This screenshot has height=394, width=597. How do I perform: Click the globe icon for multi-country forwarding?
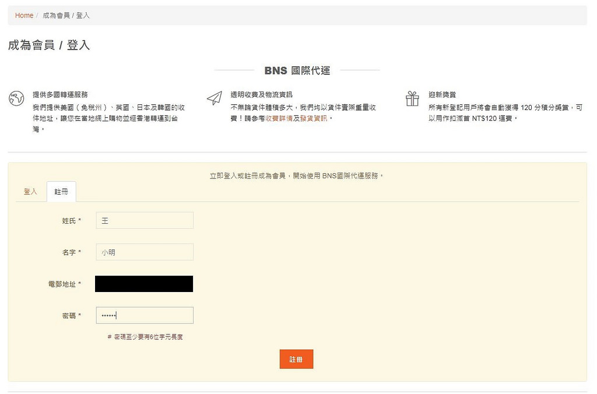pos(16,98)
